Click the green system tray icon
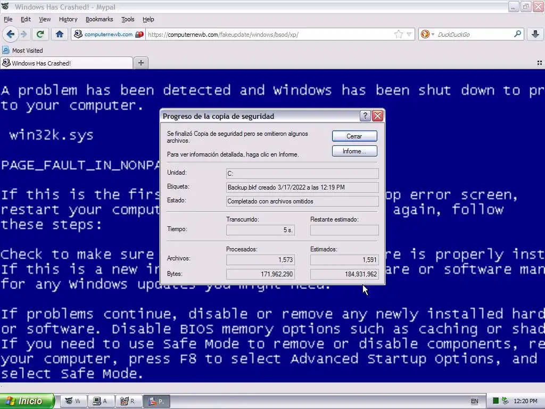Viewport: 545px width, 409px height. click(x=496, y=401)
